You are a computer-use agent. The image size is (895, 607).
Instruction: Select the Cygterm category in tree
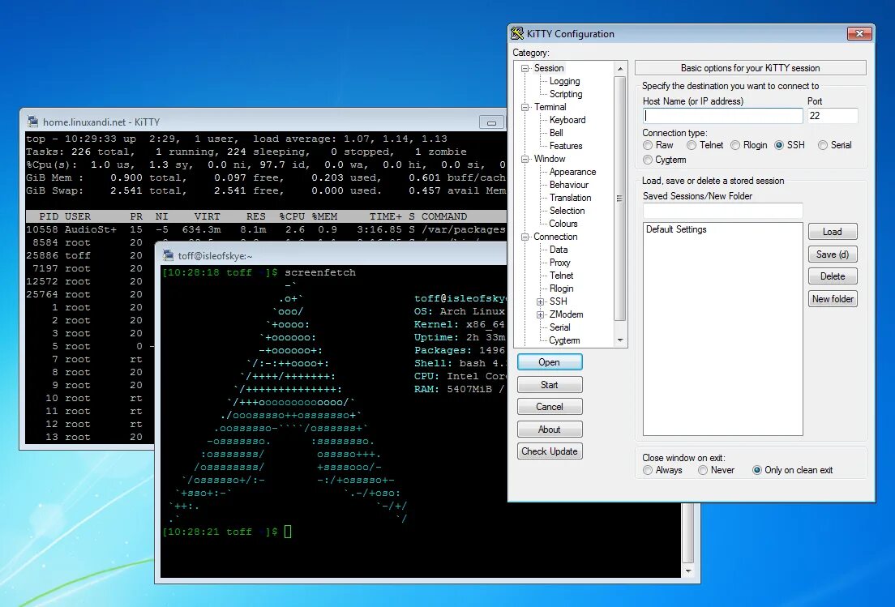click(x=564, y=340)
